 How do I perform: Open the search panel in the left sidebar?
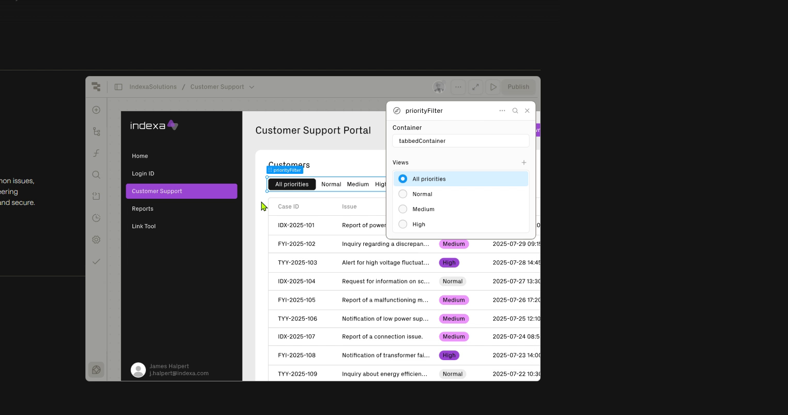[96, 175]
